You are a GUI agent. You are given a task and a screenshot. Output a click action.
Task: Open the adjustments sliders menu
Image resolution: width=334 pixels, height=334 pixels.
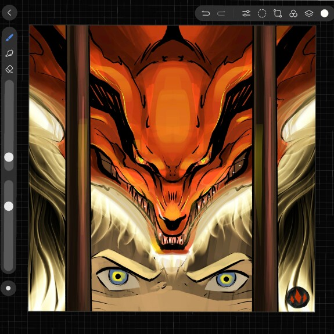pos(246,13)
